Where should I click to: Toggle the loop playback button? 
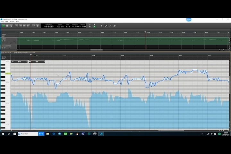(11, 26)
